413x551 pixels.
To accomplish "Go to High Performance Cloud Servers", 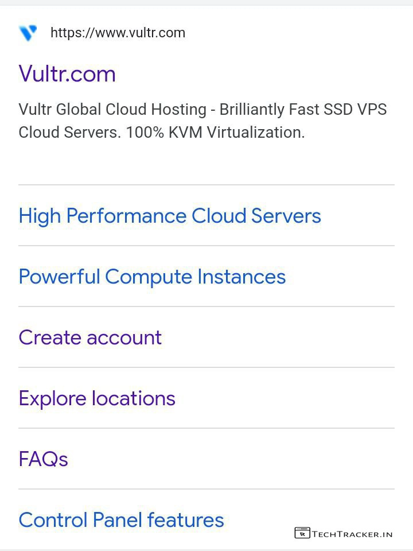I will click(x=170, y=216).
